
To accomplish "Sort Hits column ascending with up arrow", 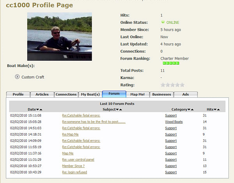I will pyautogui.click(x=218, y=109).
